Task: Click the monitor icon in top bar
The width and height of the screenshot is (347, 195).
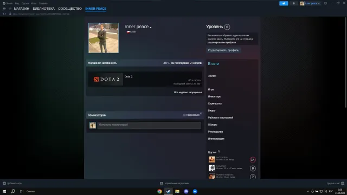Action: click(x=325, y=3)
